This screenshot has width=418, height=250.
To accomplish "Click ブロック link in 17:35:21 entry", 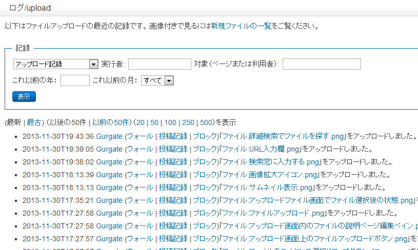I will click(x=204, y=200).
